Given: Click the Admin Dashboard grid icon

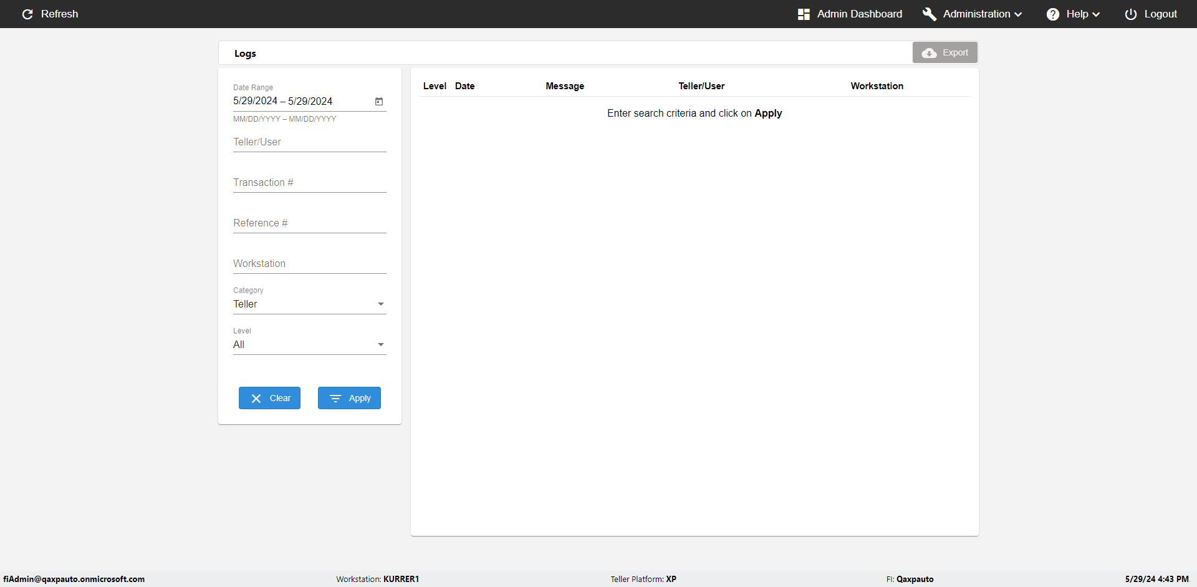Looking at the screenshot, I should click(x=804, y=14).
